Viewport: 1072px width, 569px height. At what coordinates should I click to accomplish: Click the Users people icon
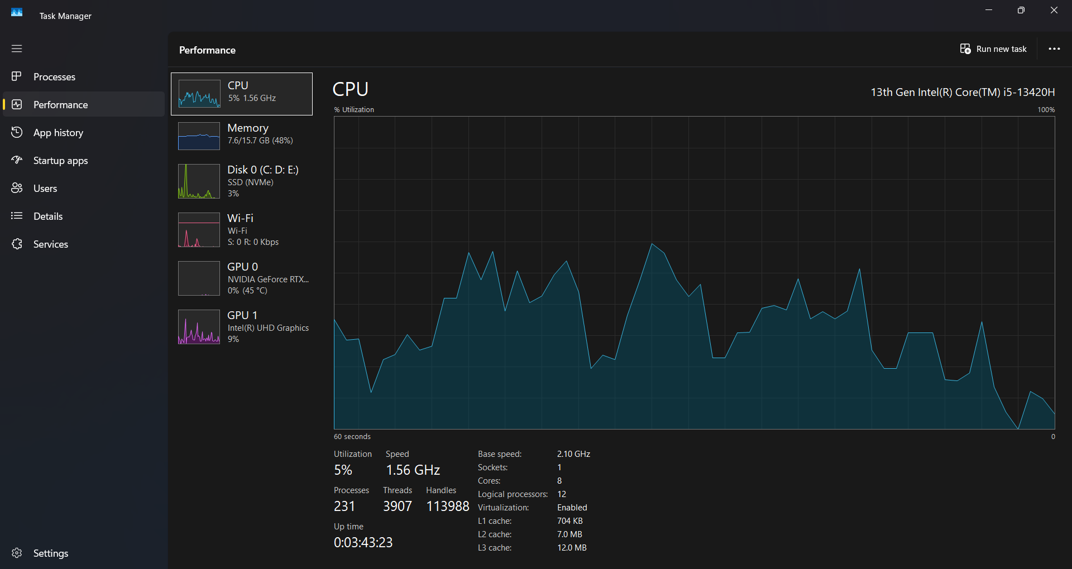click(x=17, y=188)
